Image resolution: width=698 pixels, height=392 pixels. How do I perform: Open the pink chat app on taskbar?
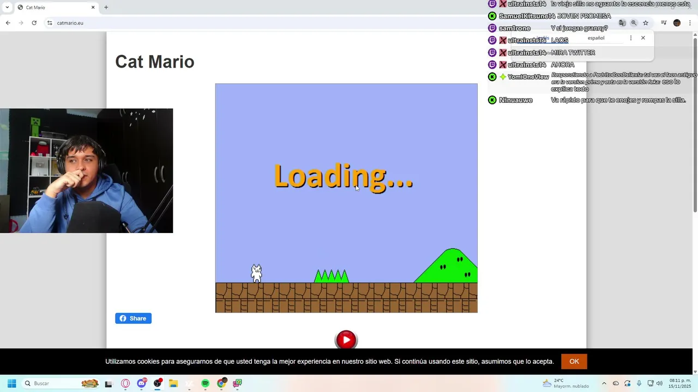237,383
